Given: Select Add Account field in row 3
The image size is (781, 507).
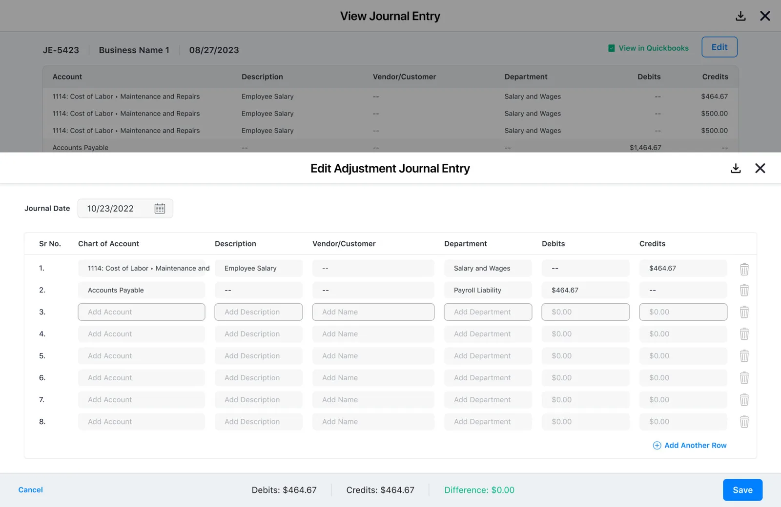Looking at the screenshot, I should click(142, 312).
